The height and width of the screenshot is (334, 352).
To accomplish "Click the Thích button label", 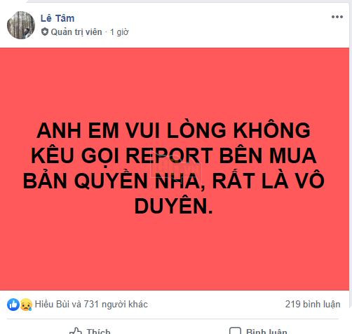I will coord(98,331).
